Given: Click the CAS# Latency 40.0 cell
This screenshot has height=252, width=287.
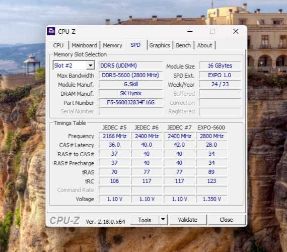Looking at the screenshot, I should [147, 145].
